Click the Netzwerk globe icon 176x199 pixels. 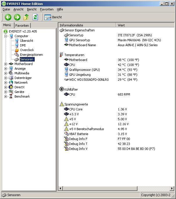point(11,83)
